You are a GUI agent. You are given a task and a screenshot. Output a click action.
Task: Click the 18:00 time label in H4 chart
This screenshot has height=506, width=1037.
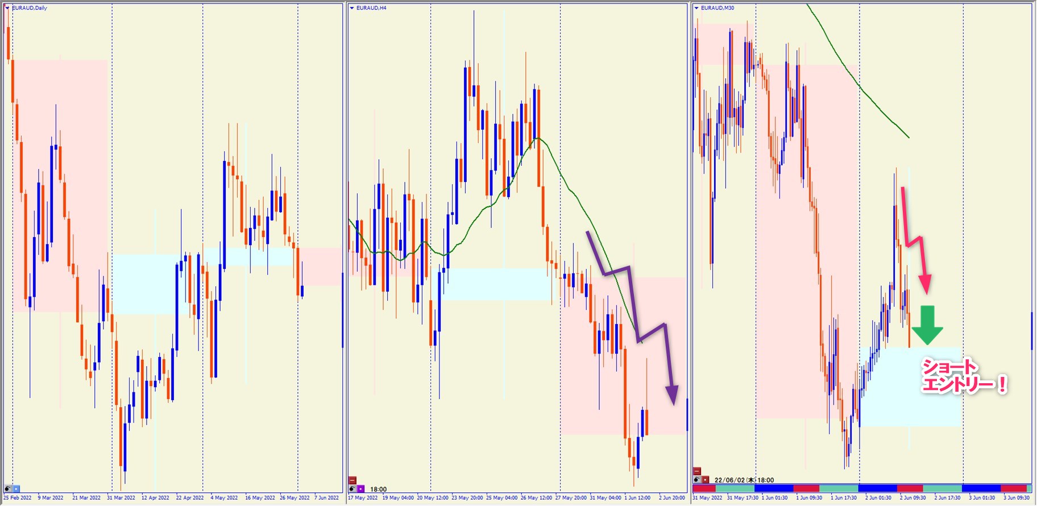(379, 490)
